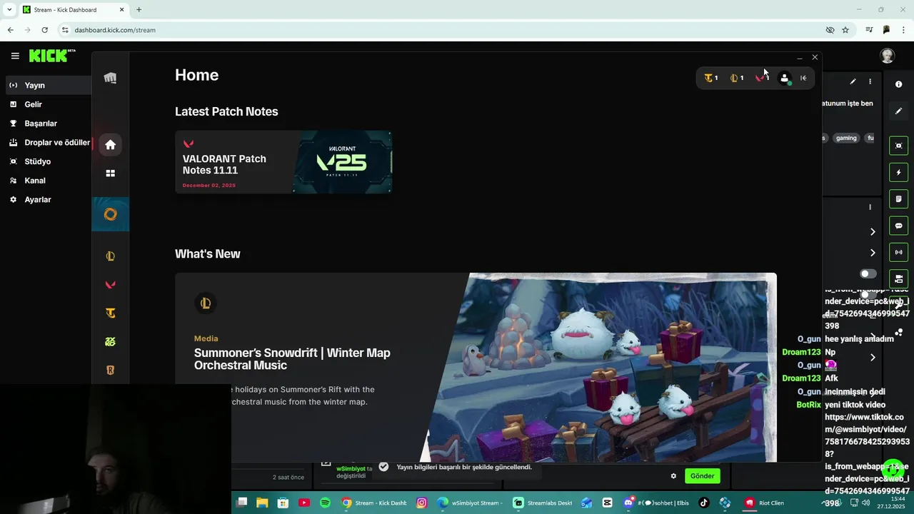This screenshot has height=514, width=914.
Task: Open the grid view icon in Riot Client sidebar
Action: [110, 173]
